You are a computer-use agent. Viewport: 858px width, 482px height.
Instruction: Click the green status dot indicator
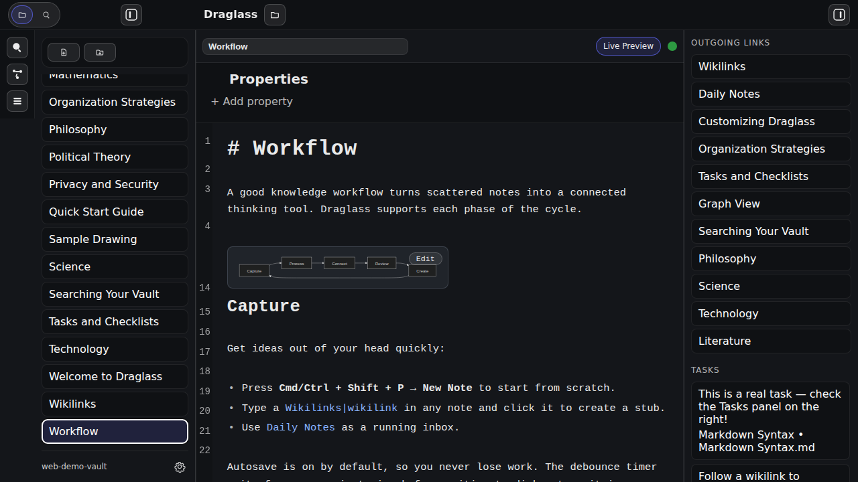tap(672, 46)
